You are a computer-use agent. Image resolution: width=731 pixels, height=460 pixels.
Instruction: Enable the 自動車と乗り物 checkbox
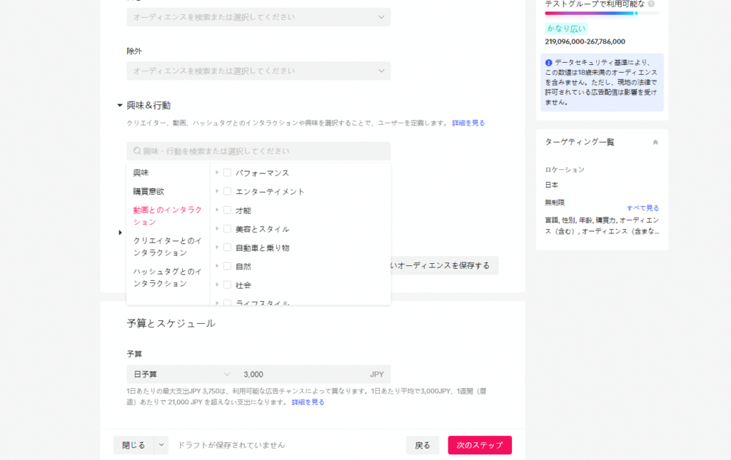(x=227, y=247)
